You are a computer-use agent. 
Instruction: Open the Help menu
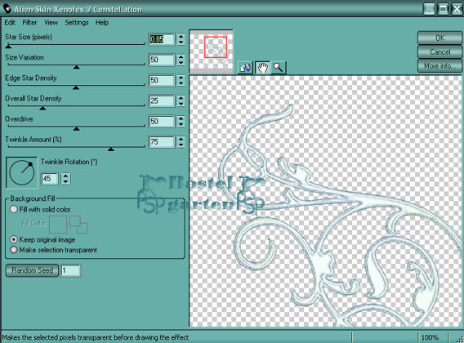tap(102, 23)
